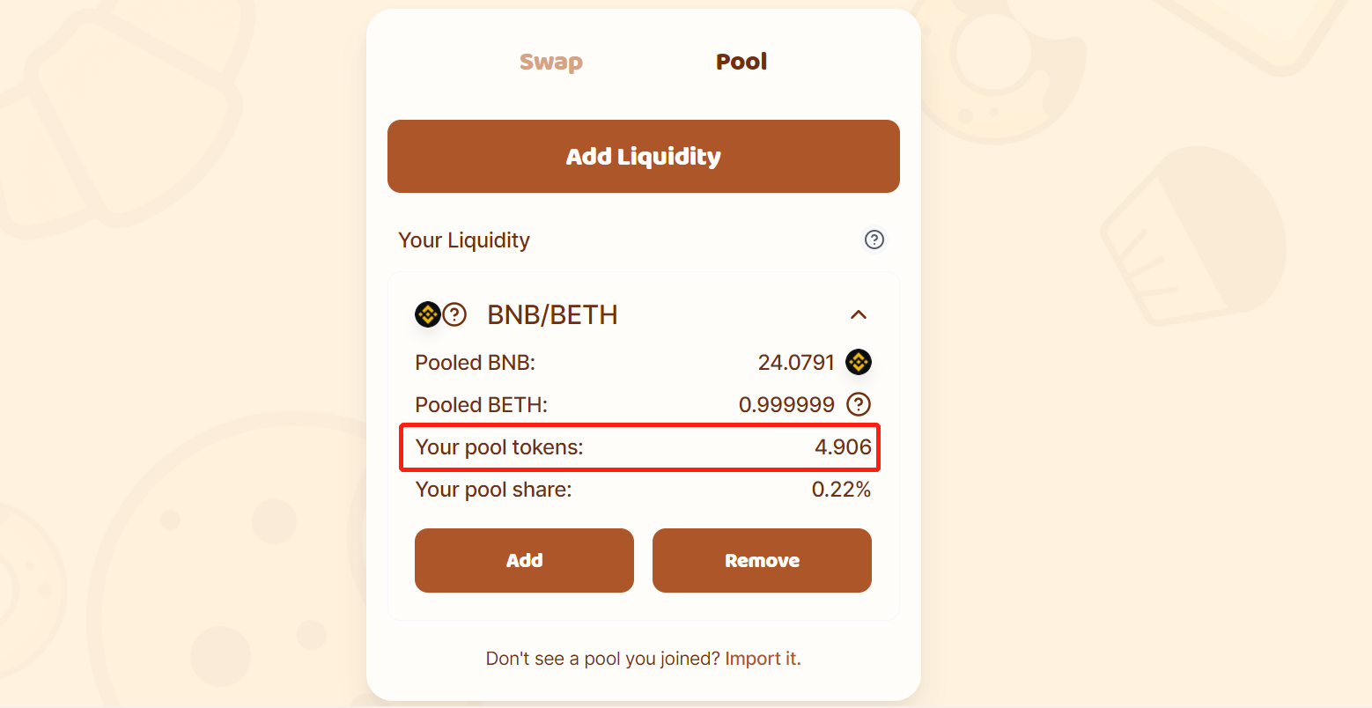Select the Pool tab
1372x708 pixels.
(x=741, y=62)
